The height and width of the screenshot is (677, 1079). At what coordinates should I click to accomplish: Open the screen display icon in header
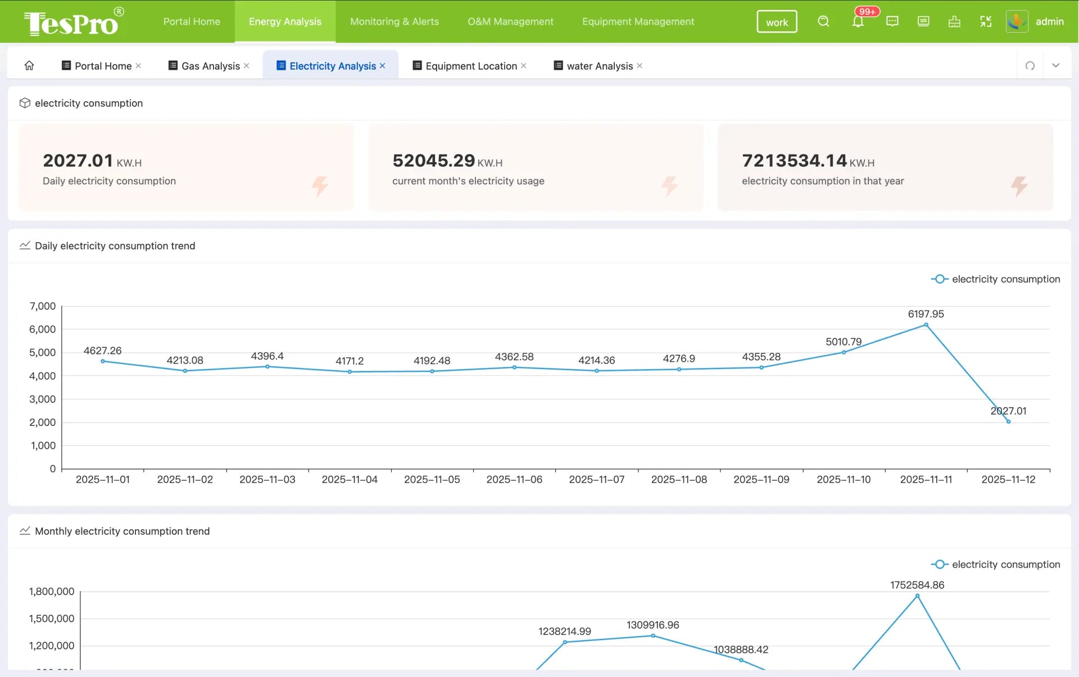pyautogui.click(x=923, y=21)
